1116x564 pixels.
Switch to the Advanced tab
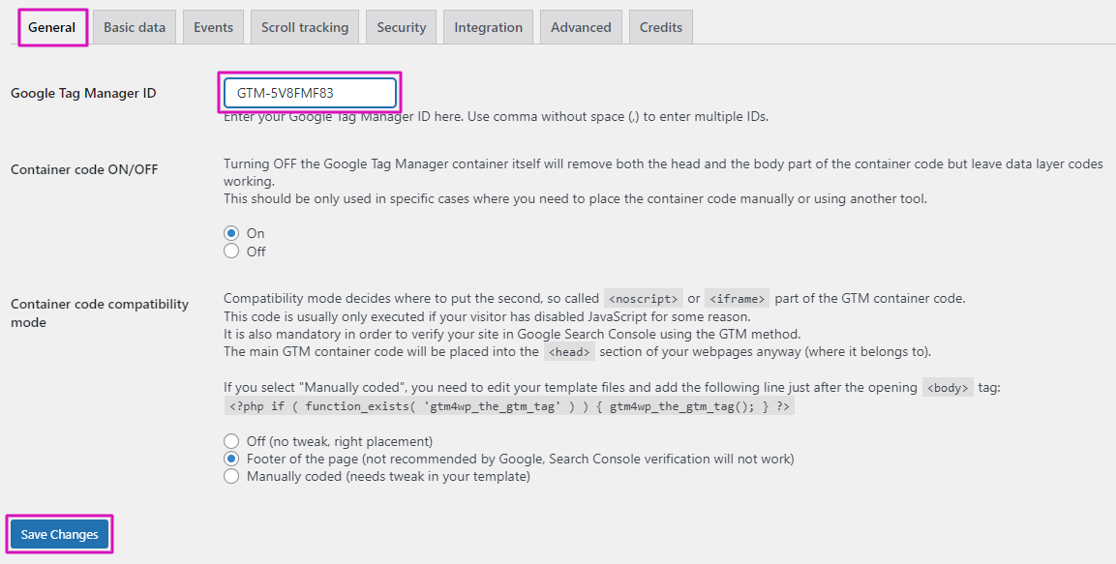coord(581,27)
